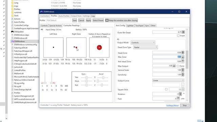Select the Lang folder icon in Explorer
Image resolution: width=217 pixels, height=122 pixels.
(x=12, y=3)
